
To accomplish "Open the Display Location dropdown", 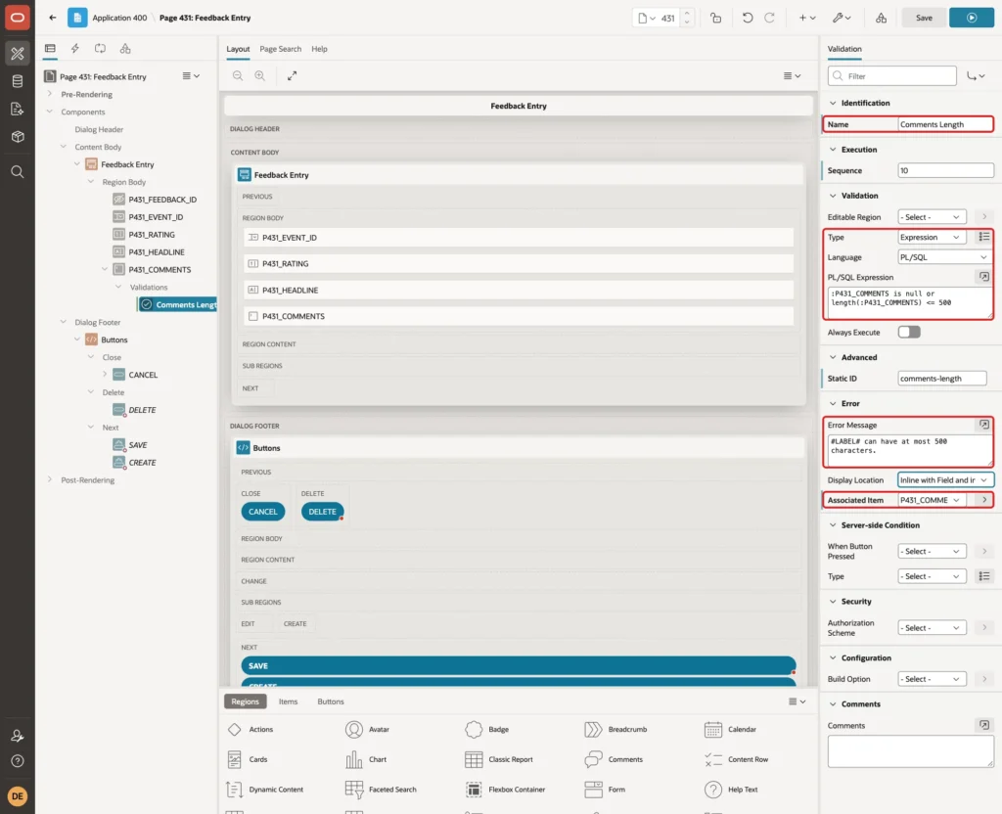I will pyautogui.click(x=945, y=480).
